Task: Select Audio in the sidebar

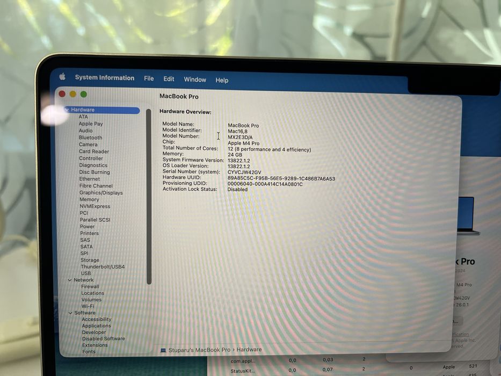Action: pos(85,131)
